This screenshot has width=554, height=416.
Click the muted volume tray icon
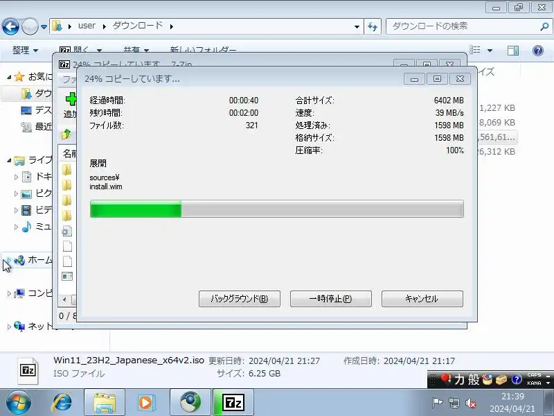[x=470, y=403]
